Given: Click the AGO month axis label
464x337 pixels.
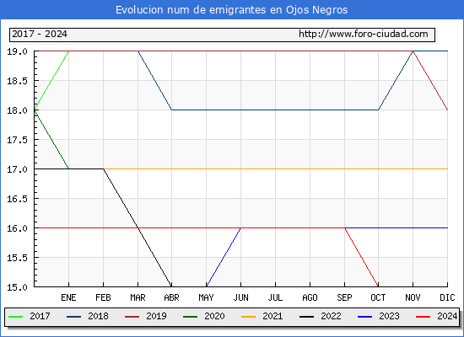Looking at the screenshot, I should 310,297.
